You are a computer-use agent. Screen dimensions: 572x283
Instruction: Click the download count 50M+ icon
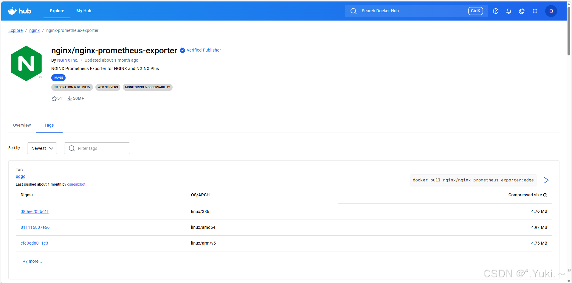tap(70, 99)
